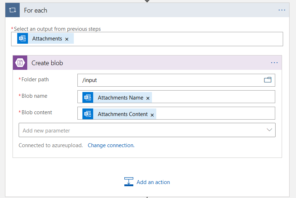Click the Add an action icon
The height and width of the screenshot is (198, 296).
(129, 182)
